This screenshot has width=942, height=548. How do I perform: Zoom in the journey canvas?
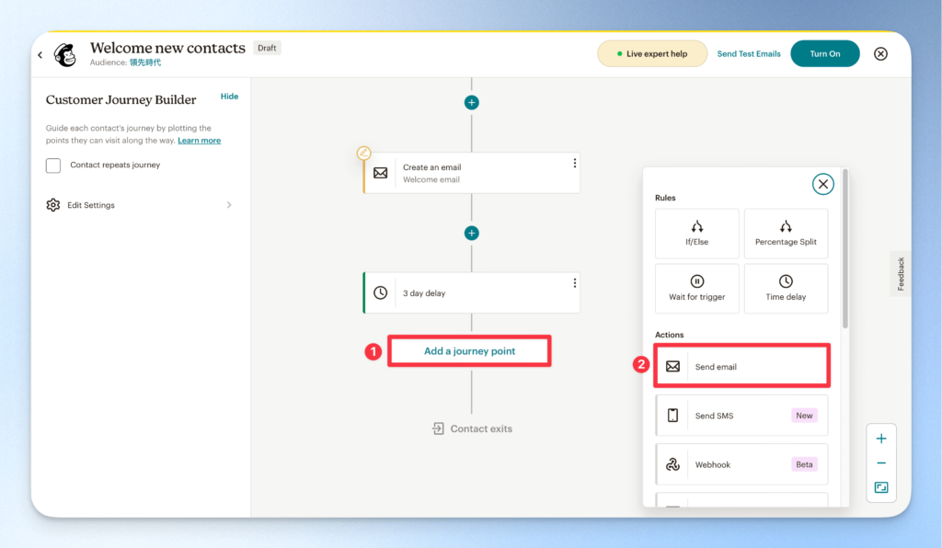pyautogui.click(x=881, y=439)
